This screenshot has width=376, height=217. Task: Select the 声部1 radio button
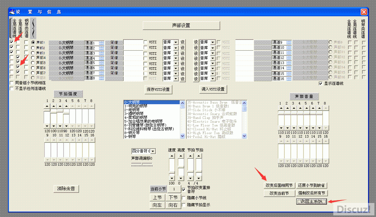point(33,42)
